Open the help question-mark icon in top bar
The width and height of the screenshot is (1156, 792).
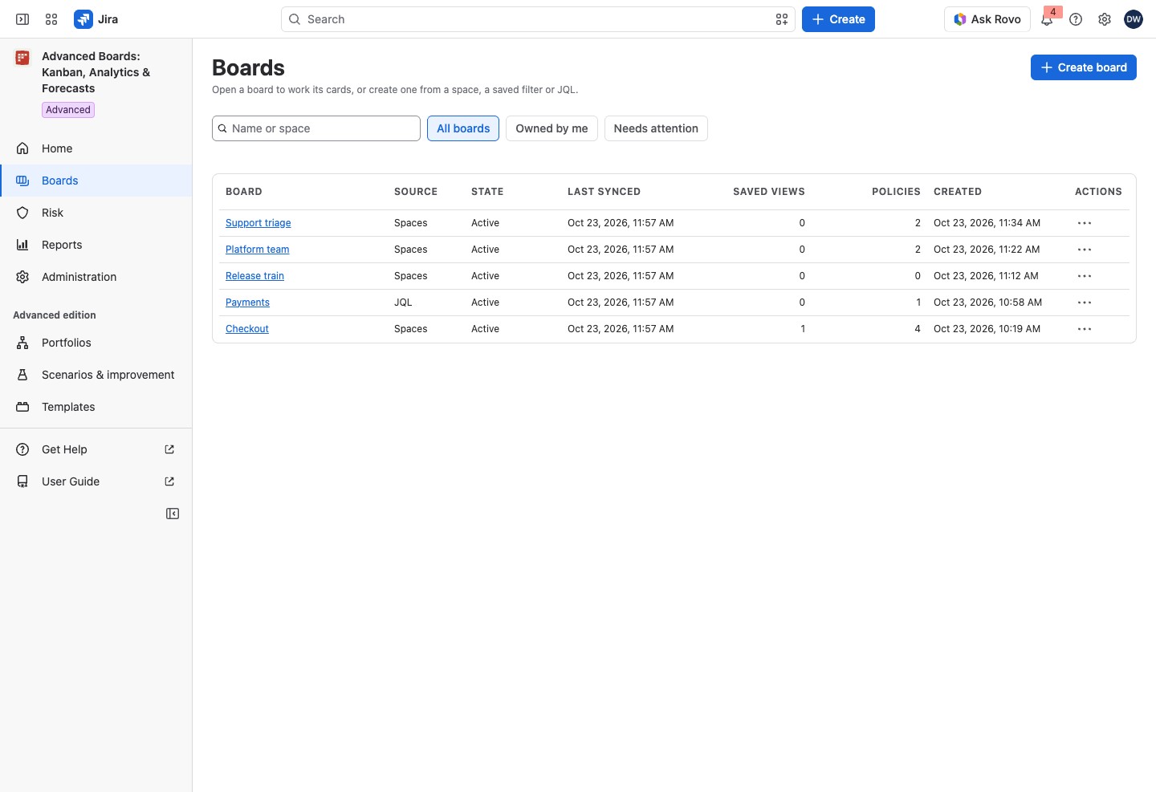pos(1076,19)
